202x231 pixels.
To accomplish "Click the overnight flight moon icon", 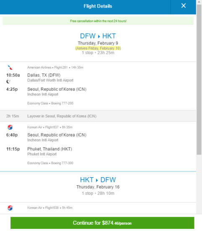I will pyautogui.click(x=8, y=81).
